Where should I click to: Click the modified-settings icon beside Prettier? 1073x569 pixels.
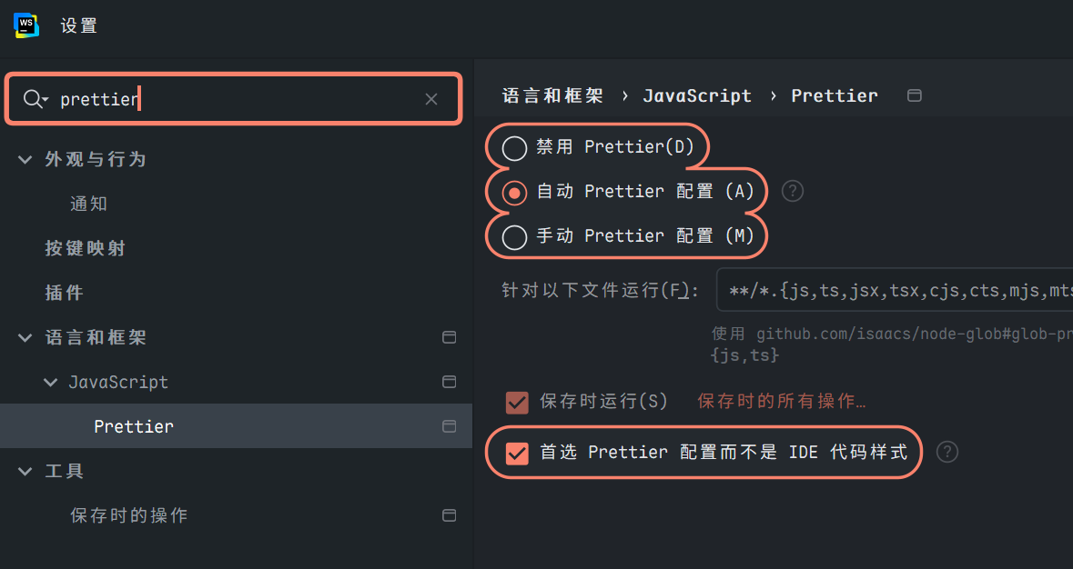(x=449, y=425)
